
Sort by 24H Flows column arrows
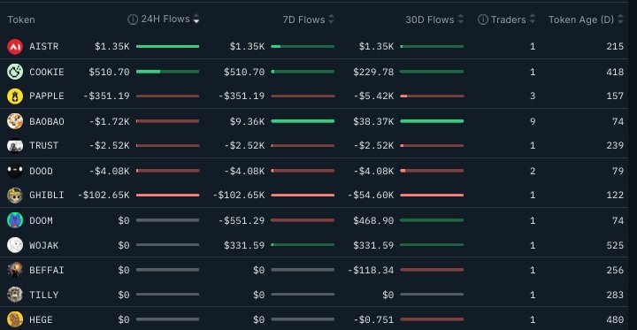coord(196,19)
